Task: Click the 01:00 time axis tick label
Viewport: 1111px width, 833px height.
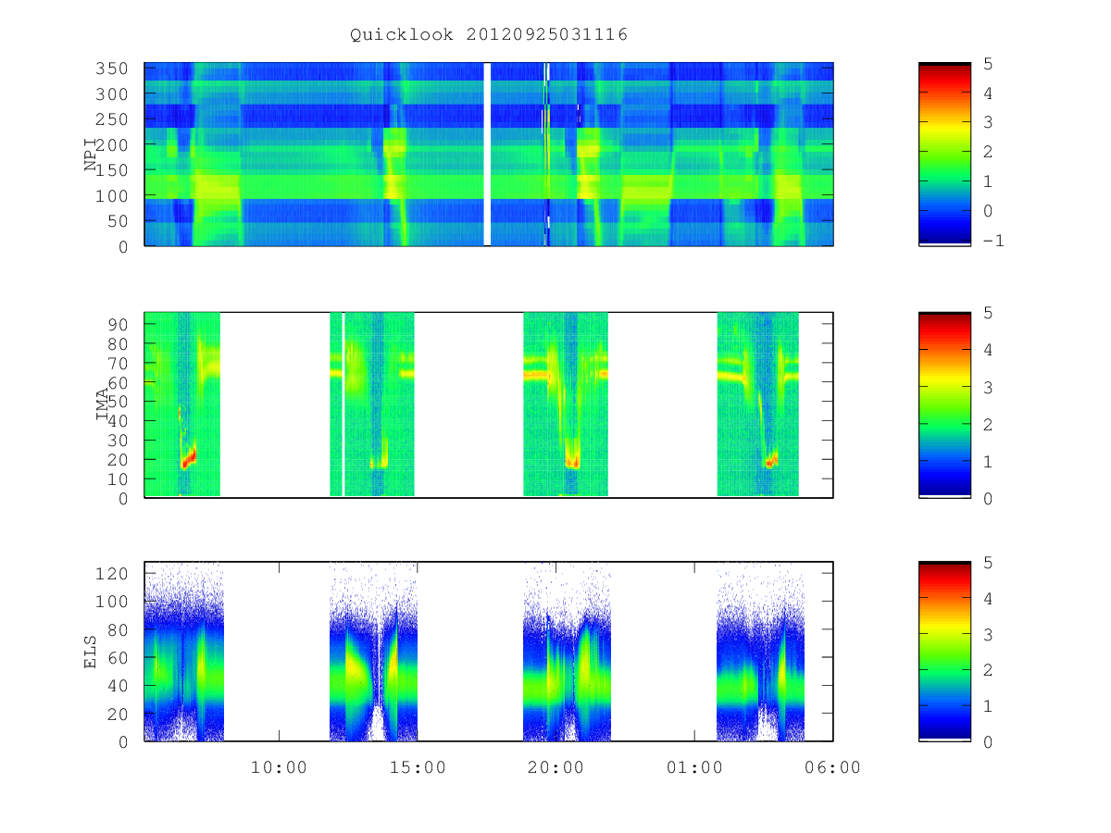Action: [x=694, y=767]
